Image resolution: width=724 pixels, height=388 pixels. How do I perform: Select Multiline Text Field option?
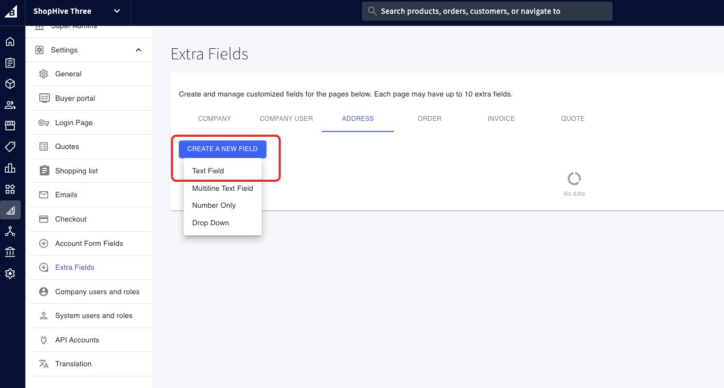click(222, 188)
